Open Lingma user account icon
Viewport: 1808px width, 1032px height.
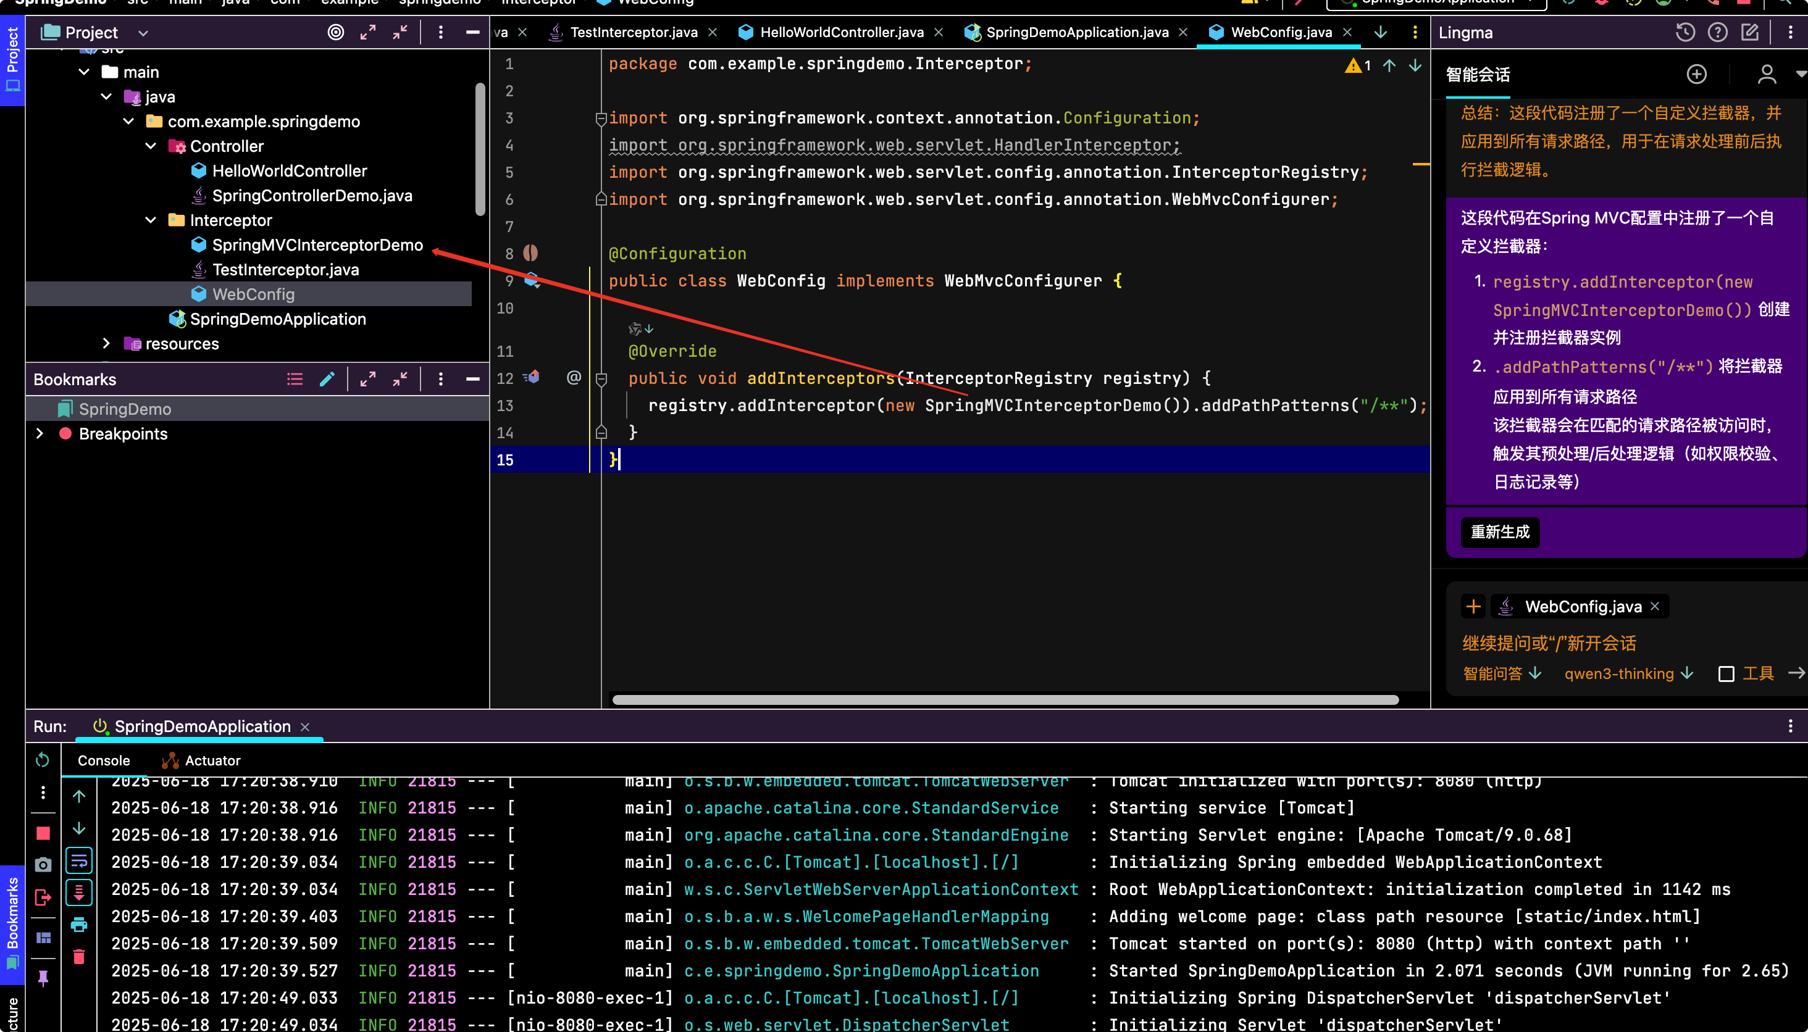click(x=1766, y=73)
